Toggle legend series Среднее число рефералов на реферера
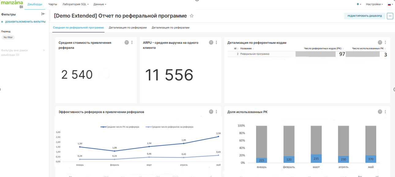The image size is (395, 177). [171, 127]
